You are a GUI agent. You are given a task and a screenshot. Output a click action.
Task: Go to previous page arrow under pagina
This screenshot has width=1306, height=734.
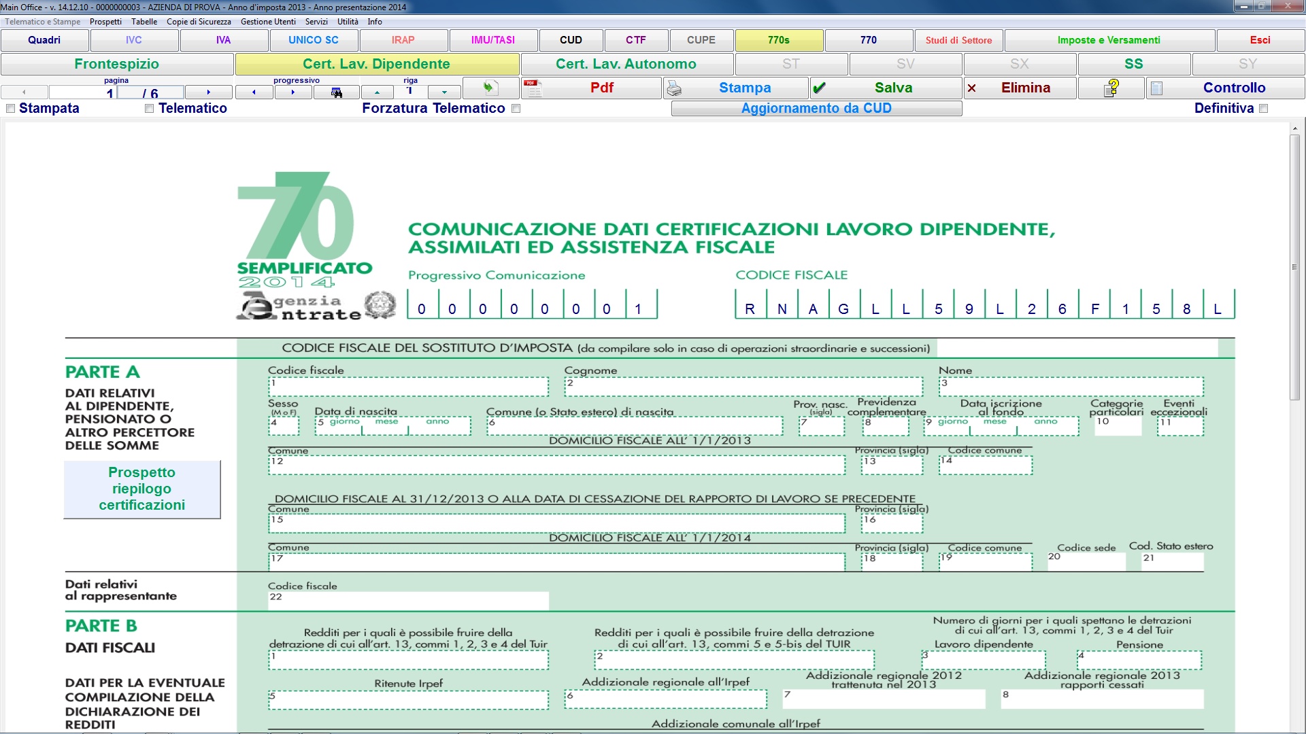[x=24, y=92]
